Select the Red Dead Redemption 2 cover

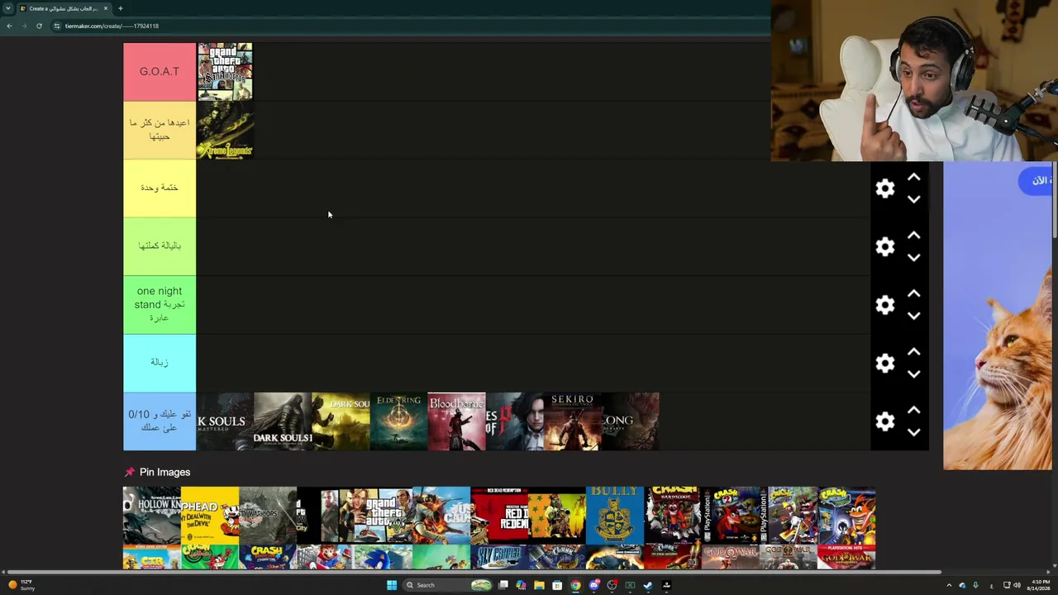(x=557, y=516)
